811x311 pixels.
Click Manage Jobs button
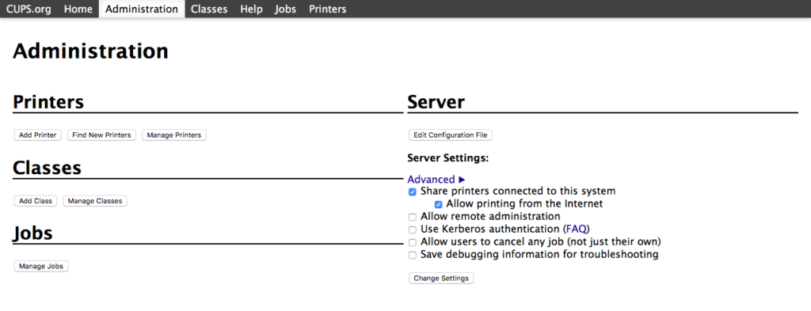[41, 266]
